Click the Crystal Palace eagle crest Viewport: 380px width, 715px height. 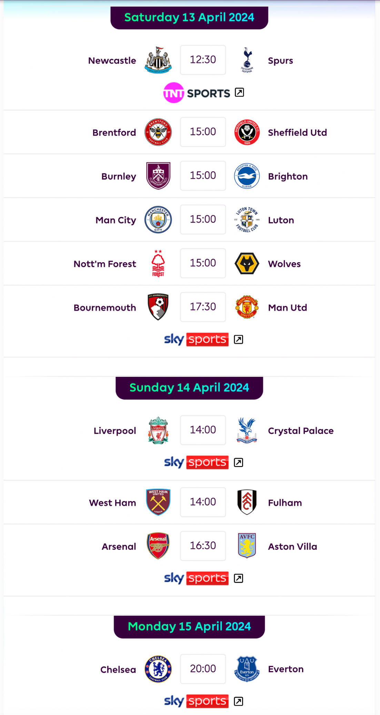point(247,430)
